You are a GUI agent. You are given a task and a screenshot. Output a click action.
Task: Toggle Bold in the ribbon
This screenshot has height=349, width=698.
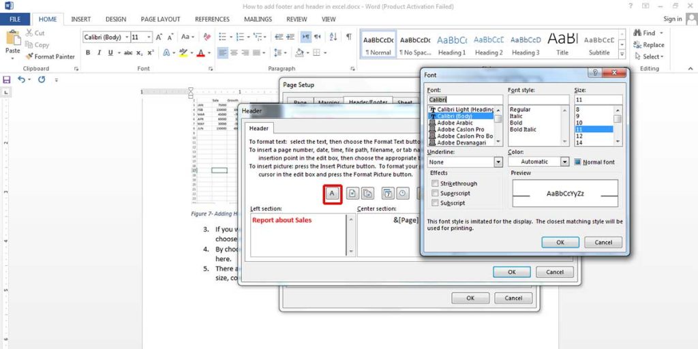pyautogui.click(x=88, y=52)
